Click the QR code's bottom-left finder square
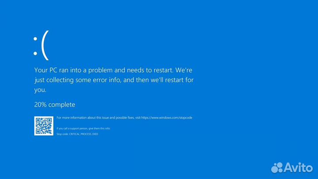 [38, 132]
